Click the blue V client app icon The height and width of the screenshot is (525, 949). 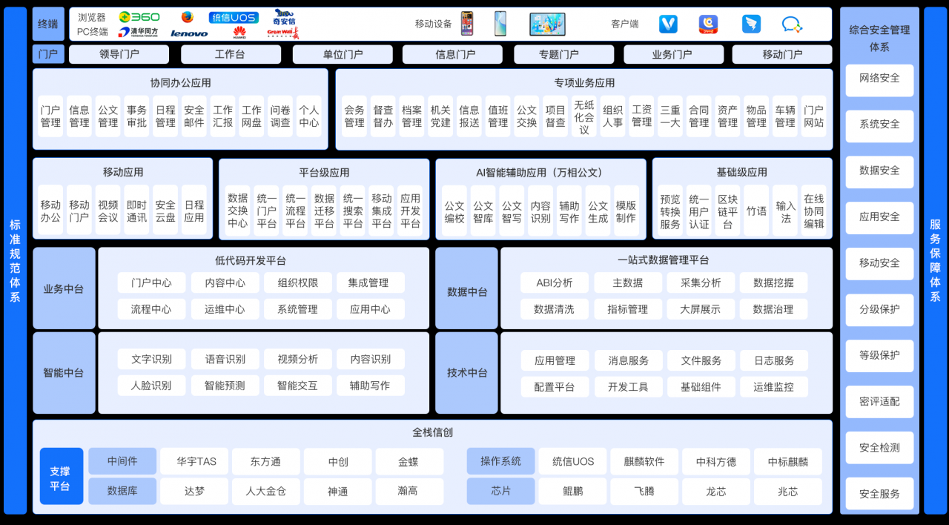(668, 24)
